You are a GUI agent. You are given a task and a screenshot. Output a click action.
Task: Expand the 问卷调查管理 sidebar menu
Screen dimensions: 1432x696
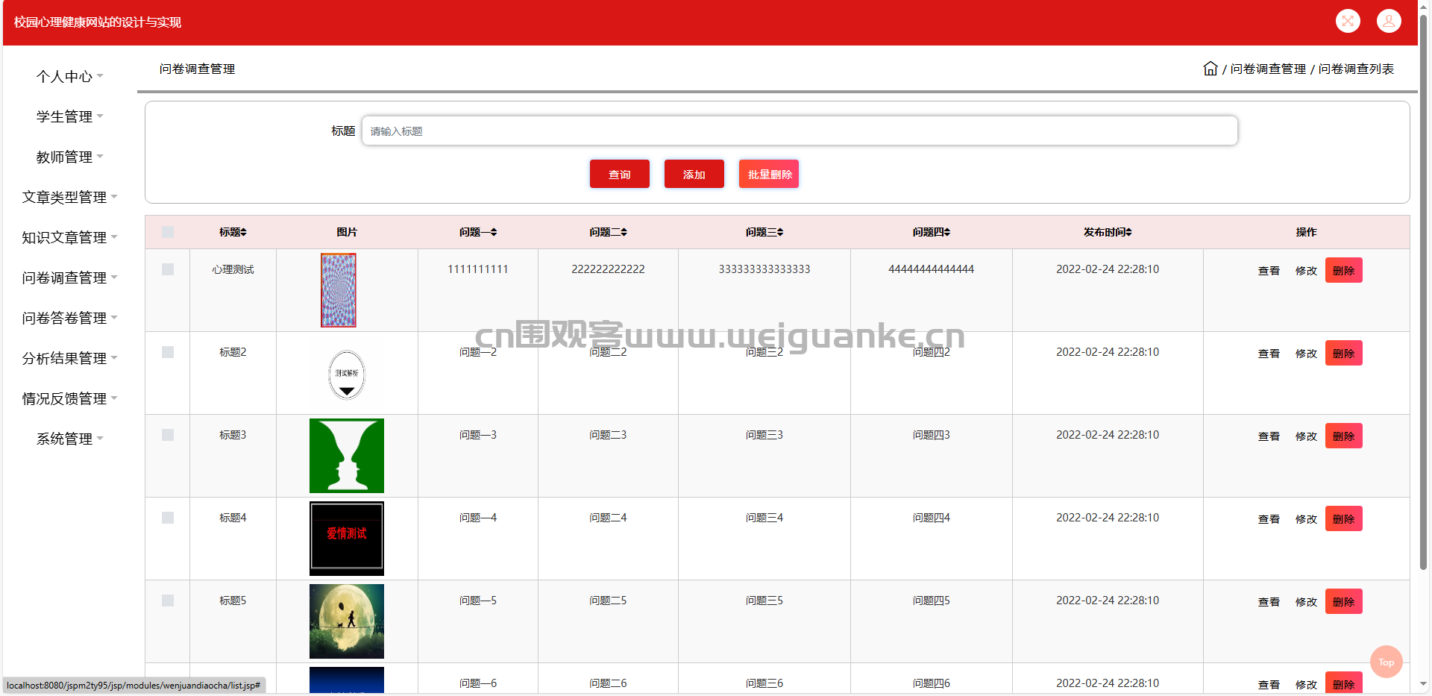coord(69,278)
